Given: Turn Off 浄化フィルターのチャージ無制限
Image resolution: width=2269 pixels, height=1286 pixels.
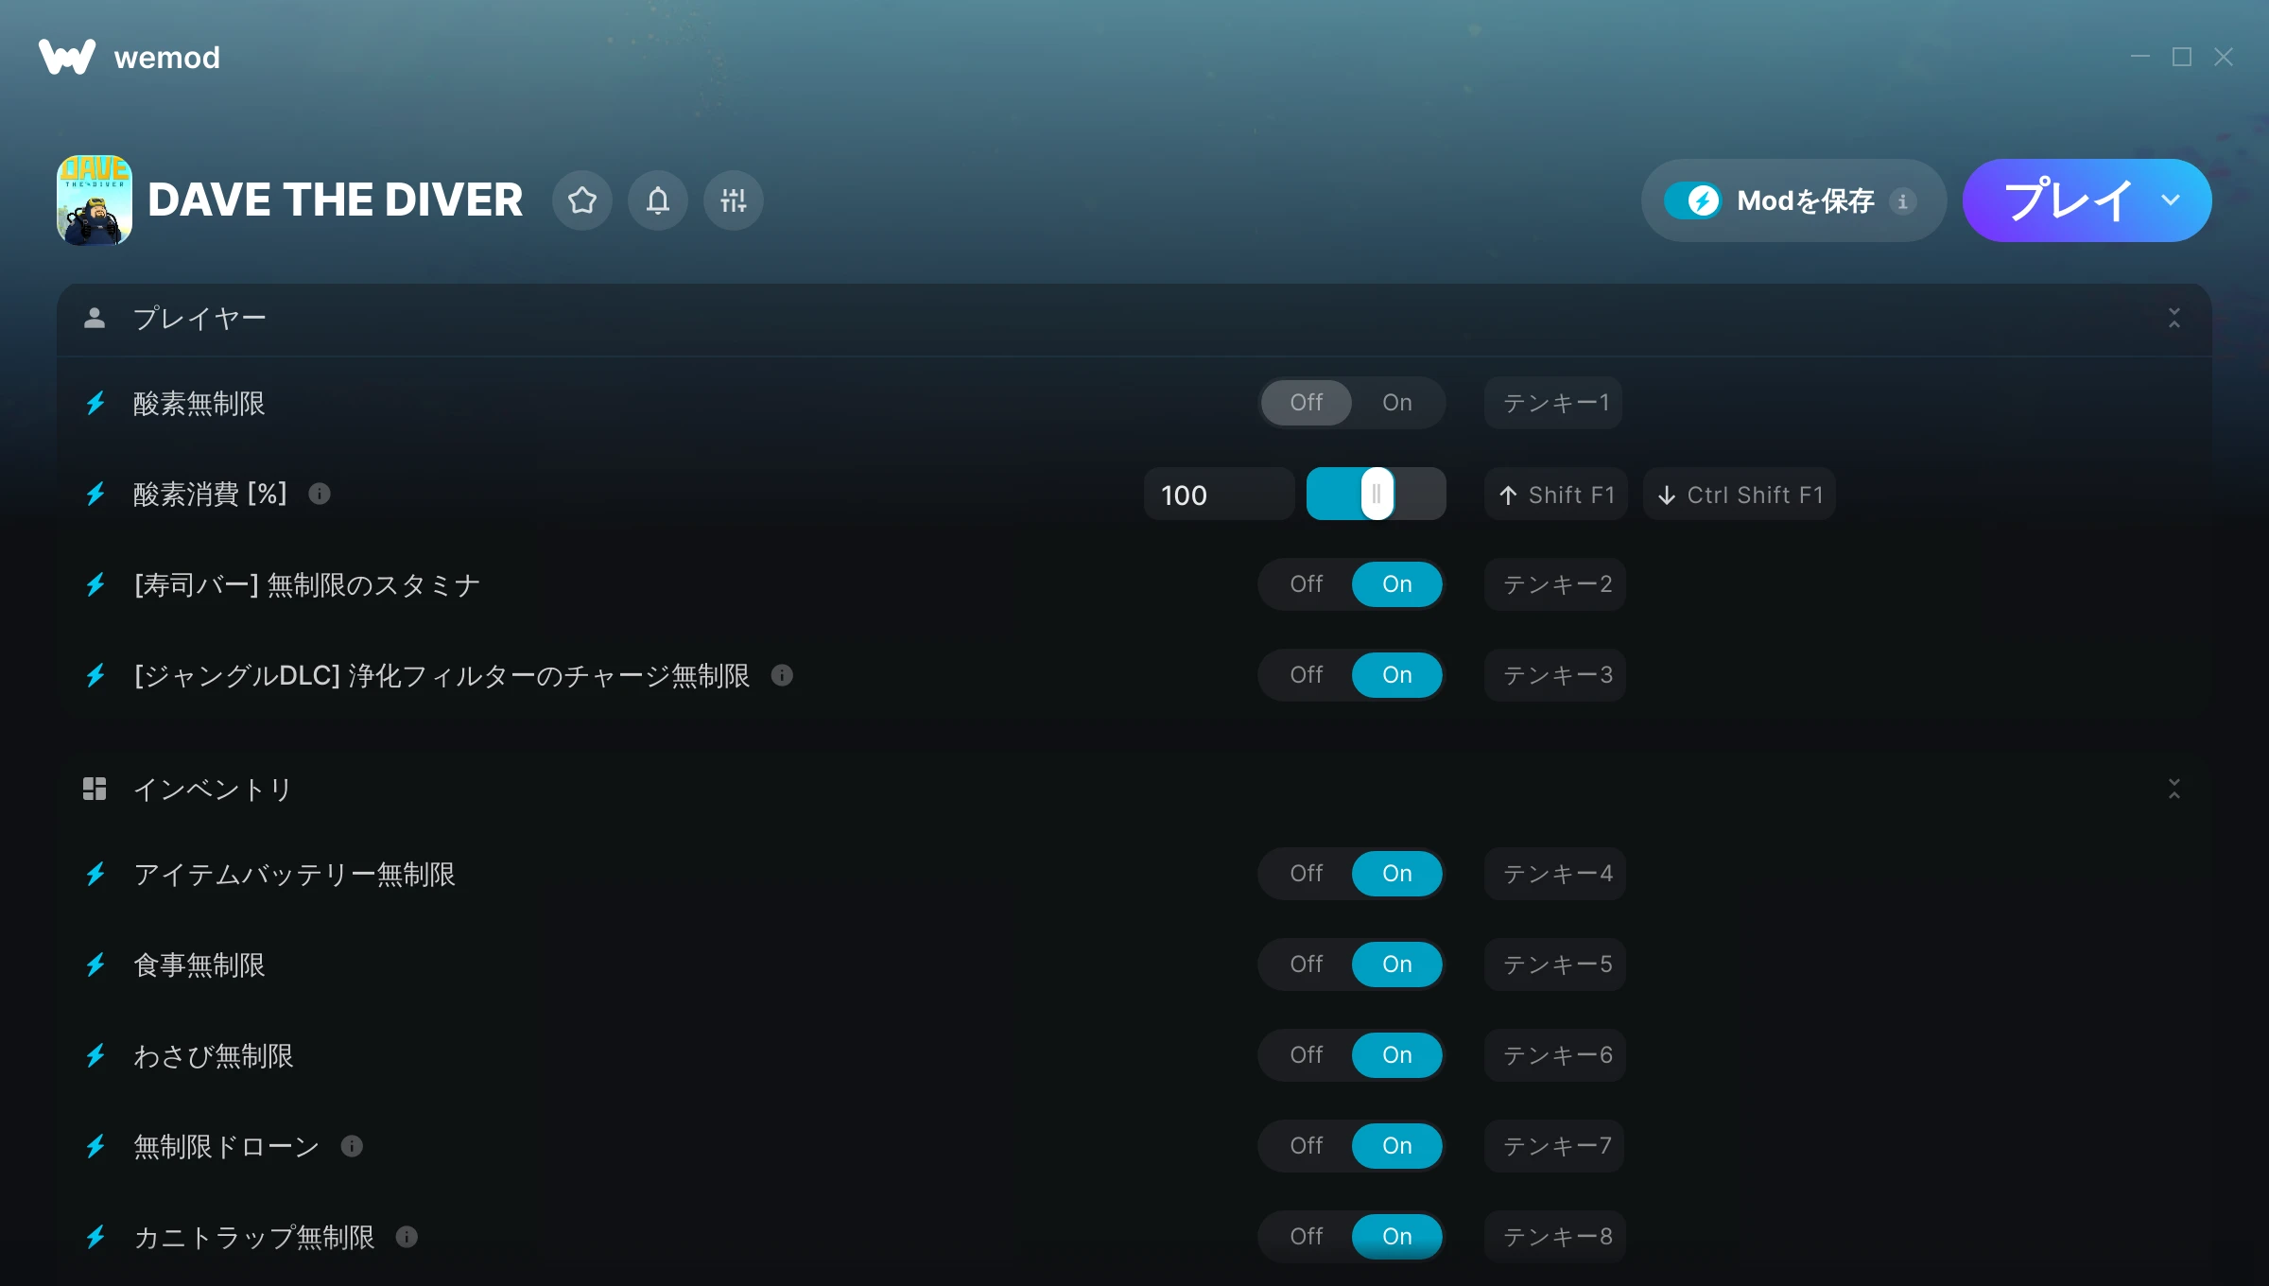Looking at the screenshot, I should tap(1307, 675).
